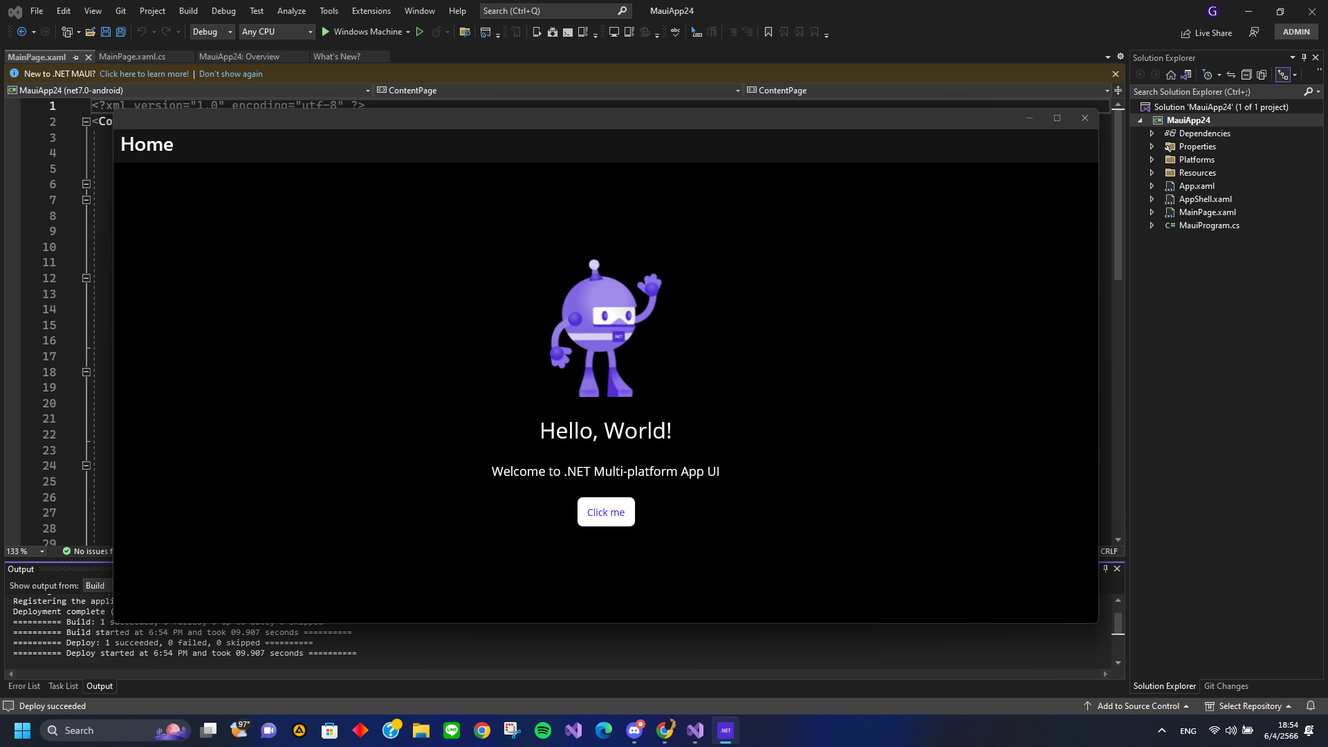Toggle a bookmark on the current line
1328x747 pixels.
click(x=768, y=32)
